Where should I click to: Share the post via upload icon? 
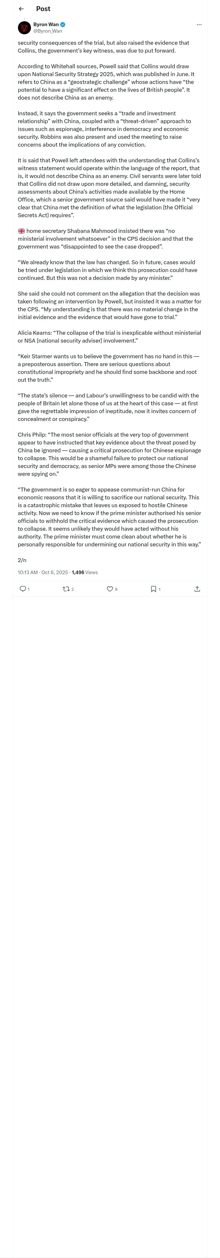197,589
